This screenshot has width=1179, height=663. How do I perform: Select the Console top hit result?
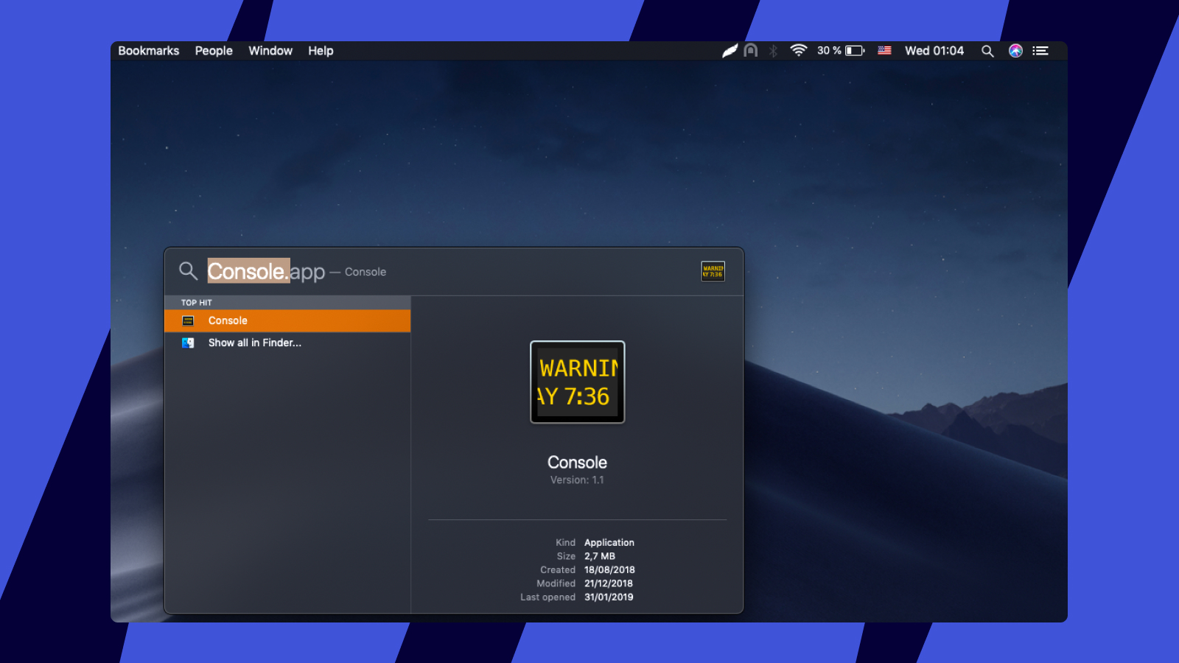[287, 320]
